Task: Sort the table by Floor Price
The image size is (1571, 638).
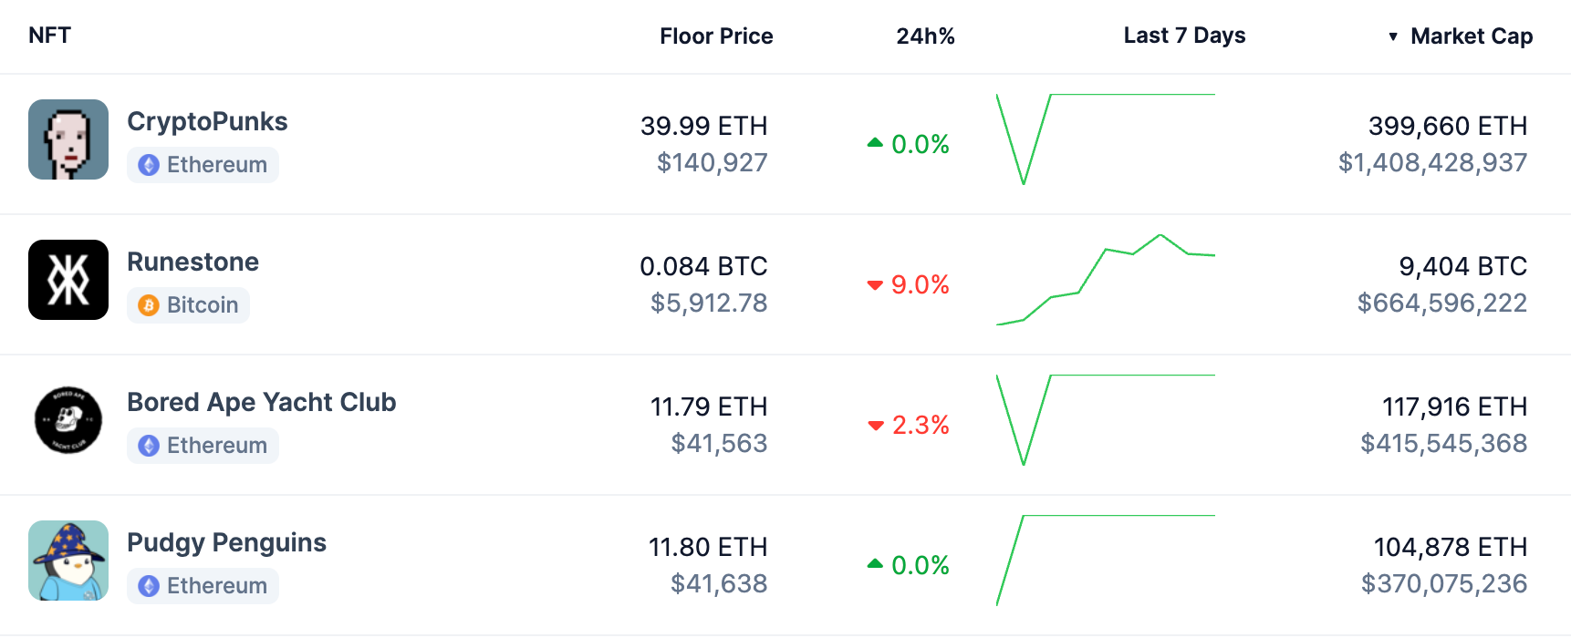Action: point(716,36)
